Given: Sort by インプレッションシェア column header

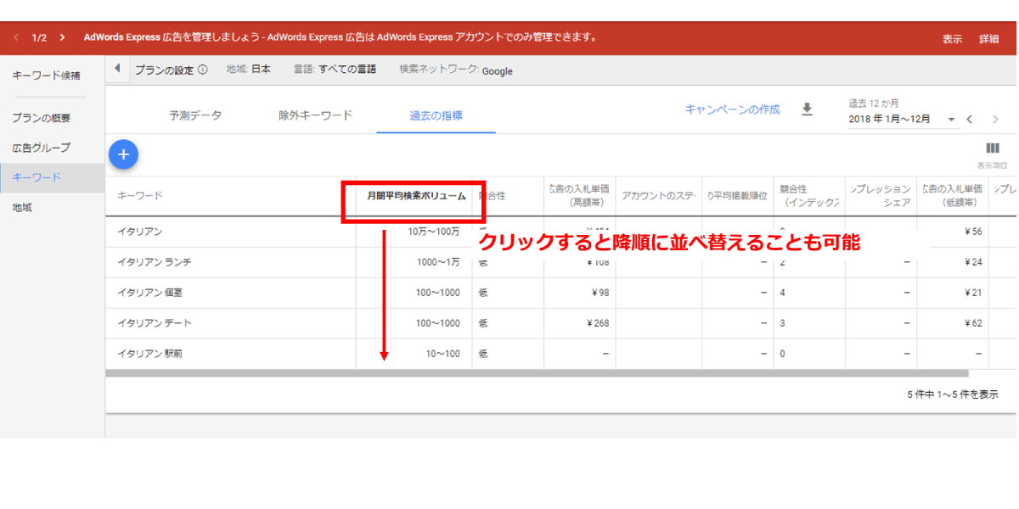Looking at the screenshot, I should (881, 196).
